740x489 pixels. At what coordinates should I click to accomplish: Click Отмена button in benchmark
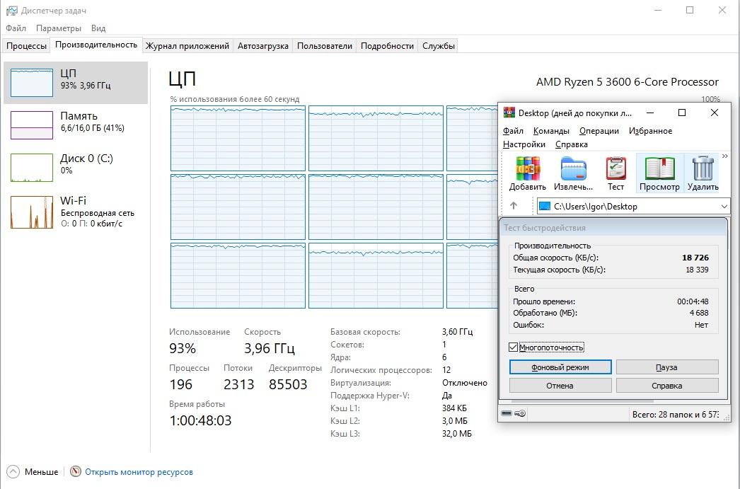(560, 385)
